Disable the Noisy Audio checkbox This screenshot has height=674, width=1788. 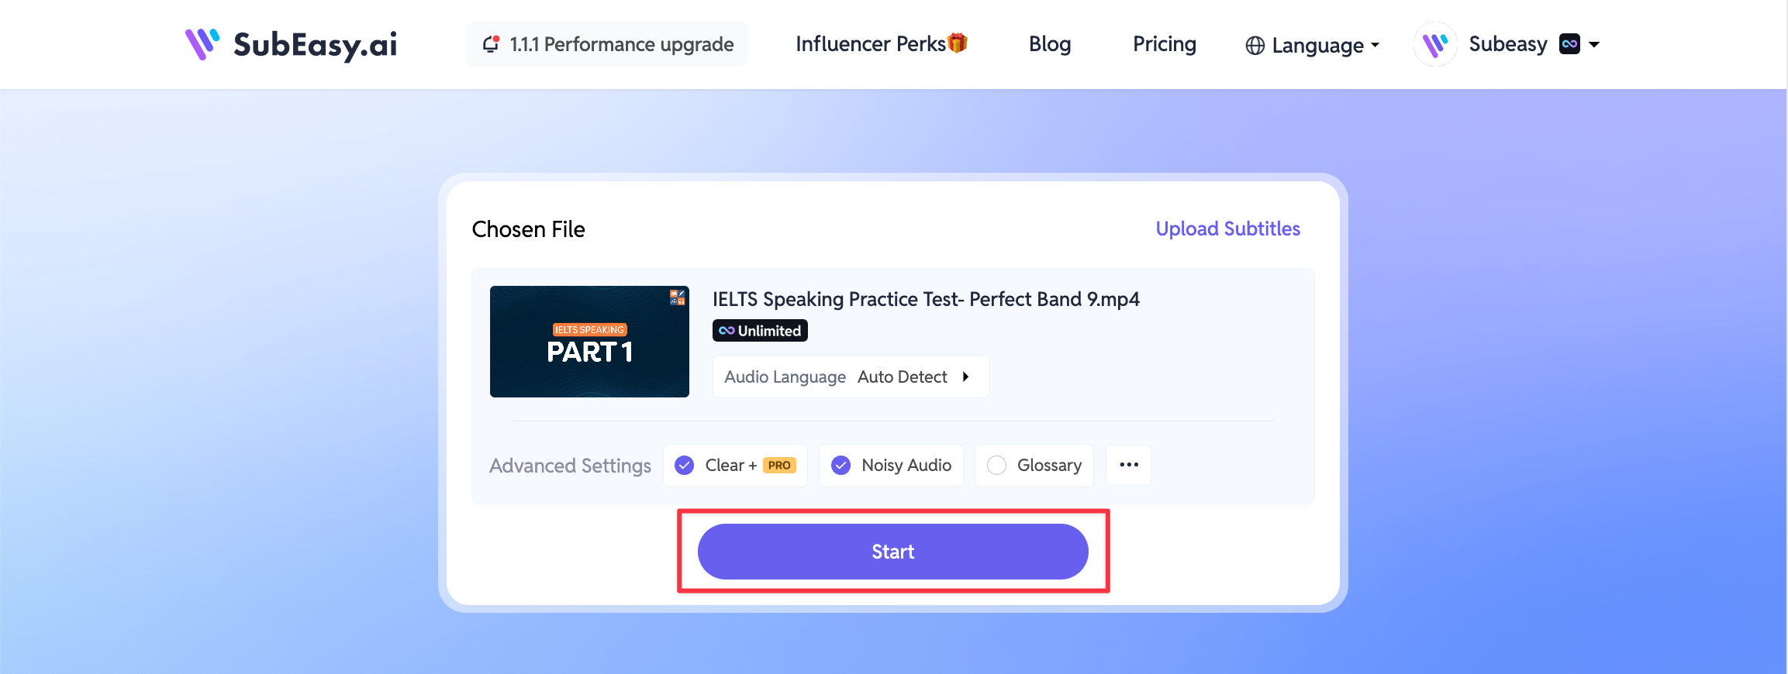[840, 465]
